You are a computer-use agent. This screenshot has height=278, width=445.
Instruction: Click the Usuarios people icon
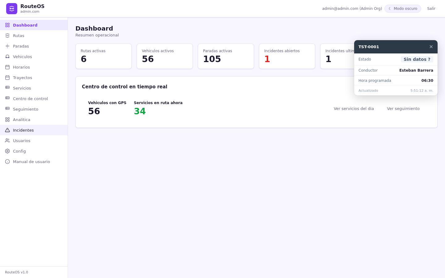click(x=7, y=141)
